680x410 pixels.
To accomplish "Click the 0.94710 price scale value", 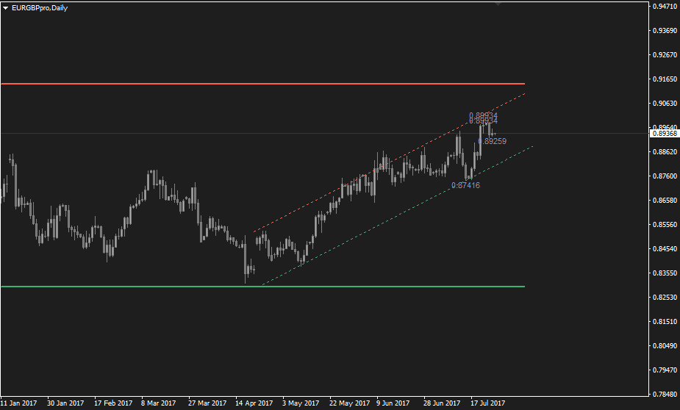I will point(665,6).
